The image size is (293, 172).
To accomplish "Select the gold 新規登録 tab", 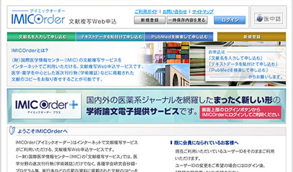I will (252, 37).
